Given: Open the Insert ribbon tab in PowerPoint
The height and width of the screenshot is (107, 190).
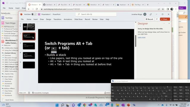Looking at the screenshot, I should pyautogui.click(x=36, y=19).
